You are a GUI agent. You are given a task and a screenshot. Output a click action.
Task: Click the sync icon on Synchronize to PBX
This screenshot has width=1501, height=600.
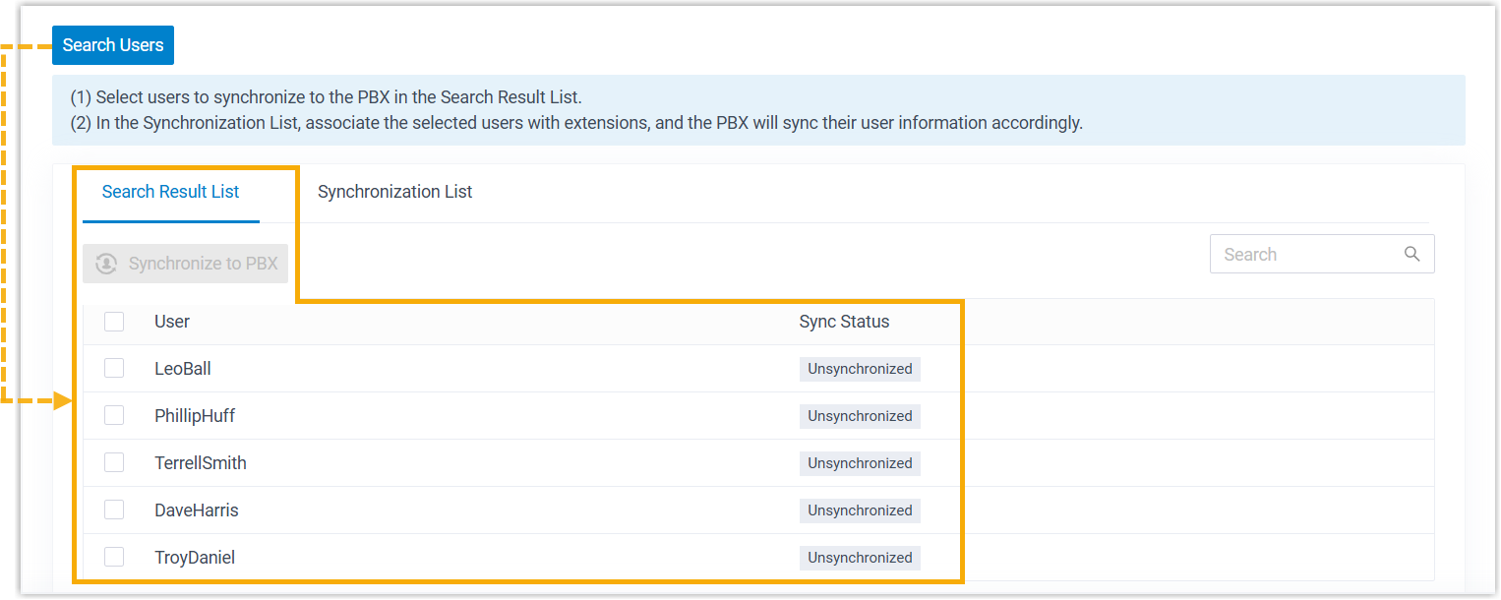[106, 264]
